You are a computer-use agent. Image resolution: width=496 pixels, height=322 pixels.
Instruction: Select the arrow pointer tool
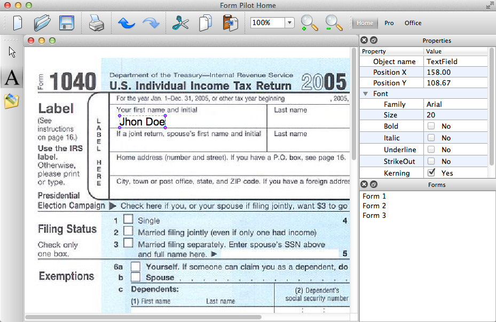click(12, 52)
